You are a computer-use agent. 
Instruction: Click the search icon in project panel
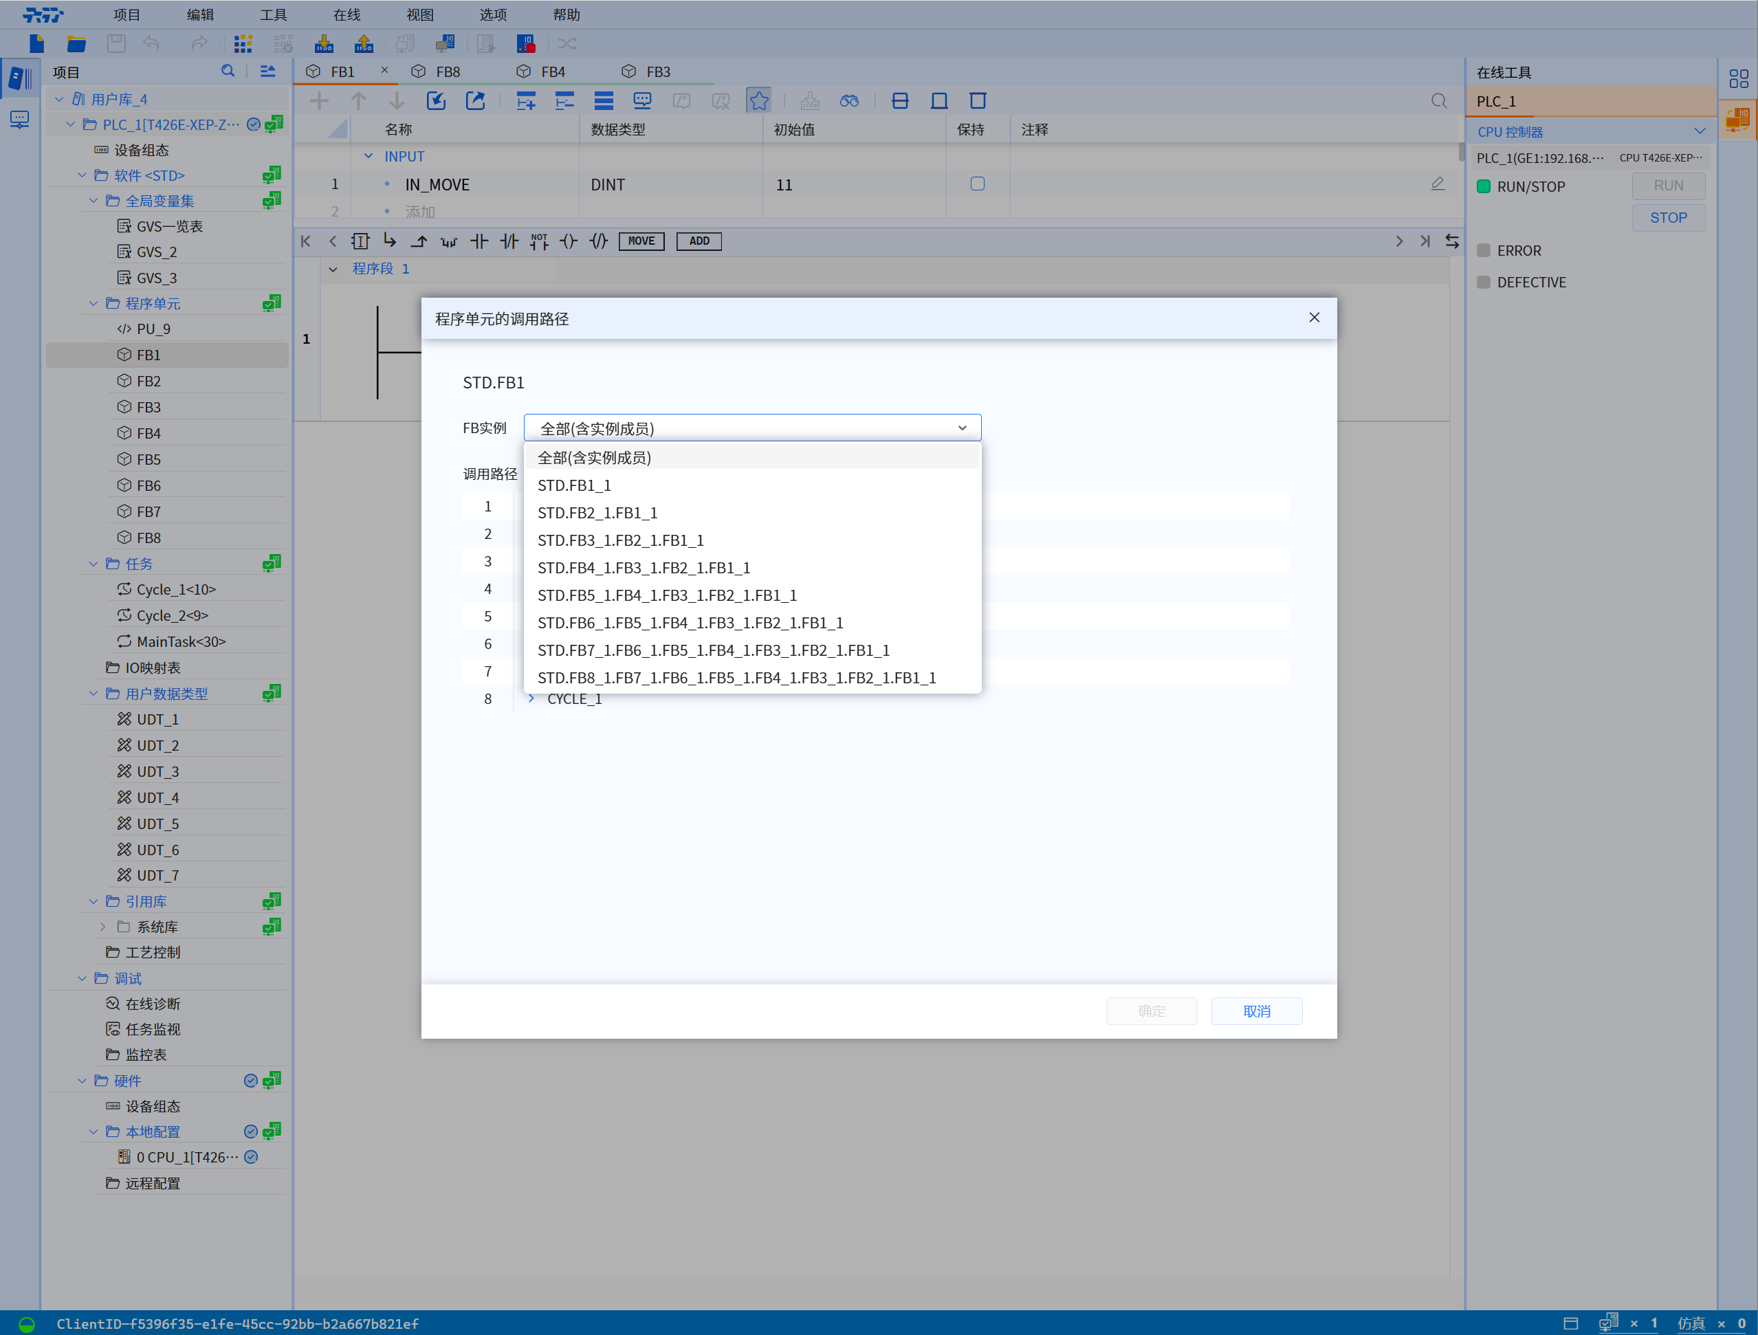(x=228, y=71)
